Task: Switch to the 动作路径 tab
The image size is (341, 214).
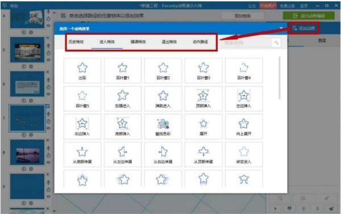Action: [200, 42]
